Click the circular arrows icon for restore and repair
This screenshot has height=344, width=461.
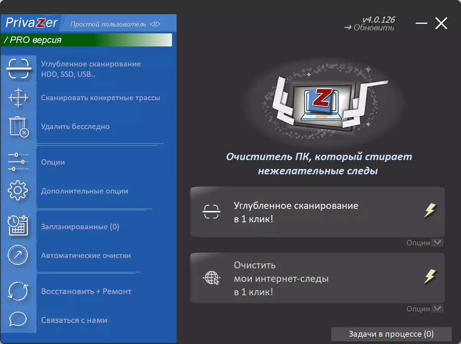pyautogui.click(x=18, y=291)
